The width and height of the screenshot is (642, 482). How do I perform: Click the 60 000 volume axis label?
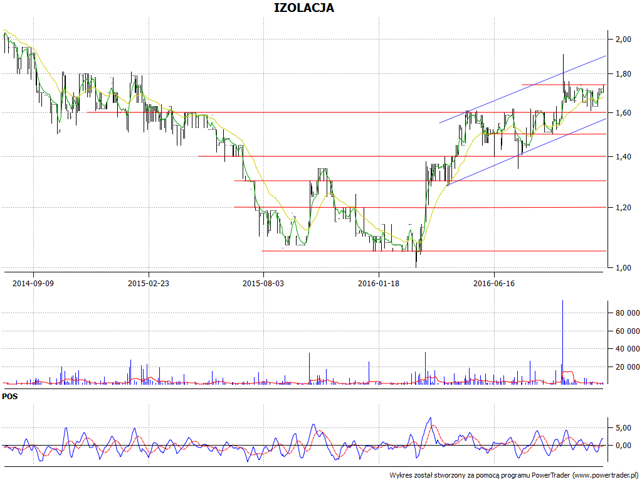point(627,331)
